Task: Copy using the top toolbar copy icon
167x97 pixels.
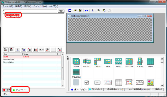Action: pos(99,10)
